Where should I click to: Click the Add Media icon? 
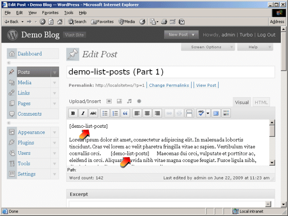click(139, 101)
